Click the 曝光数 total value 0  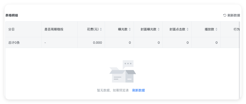tap(130, 43)
